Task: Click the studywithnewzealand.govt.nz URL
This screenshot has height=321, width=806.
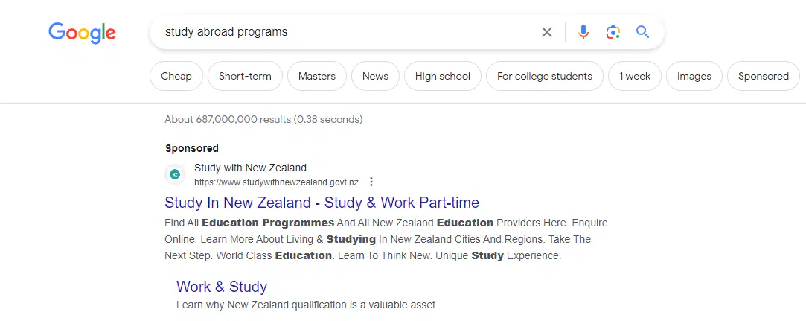Action: pyautogui.click(x=277, y=182)
